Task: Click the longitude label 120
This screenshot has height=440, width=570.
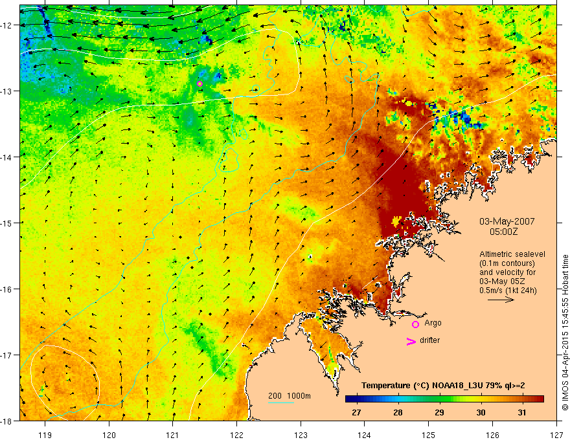Action: pos(109,435)
